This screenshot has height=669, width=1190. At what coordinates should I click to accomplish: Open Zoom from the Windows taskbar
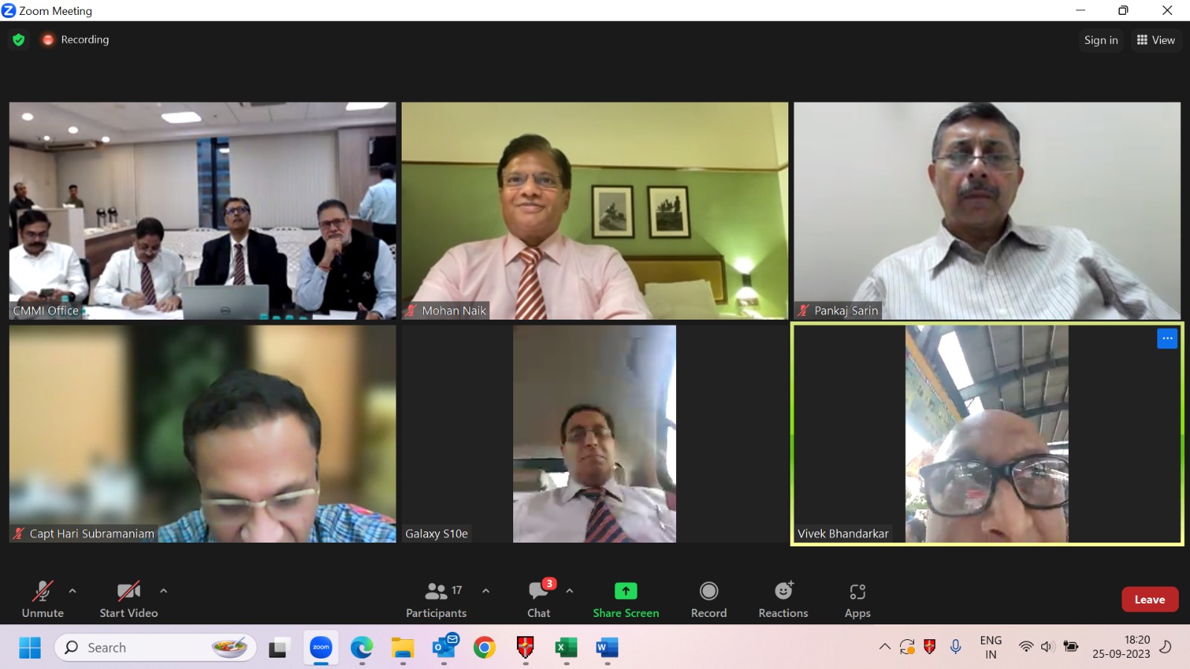321,648
